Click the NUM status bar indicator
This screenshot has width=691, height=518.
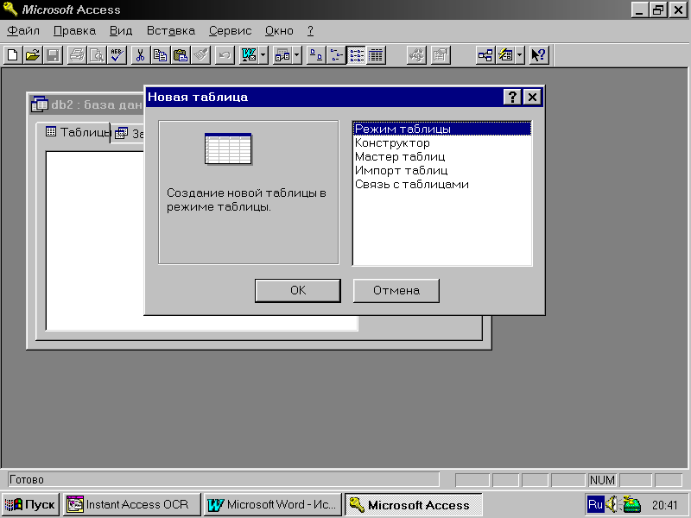coord(602,480)
